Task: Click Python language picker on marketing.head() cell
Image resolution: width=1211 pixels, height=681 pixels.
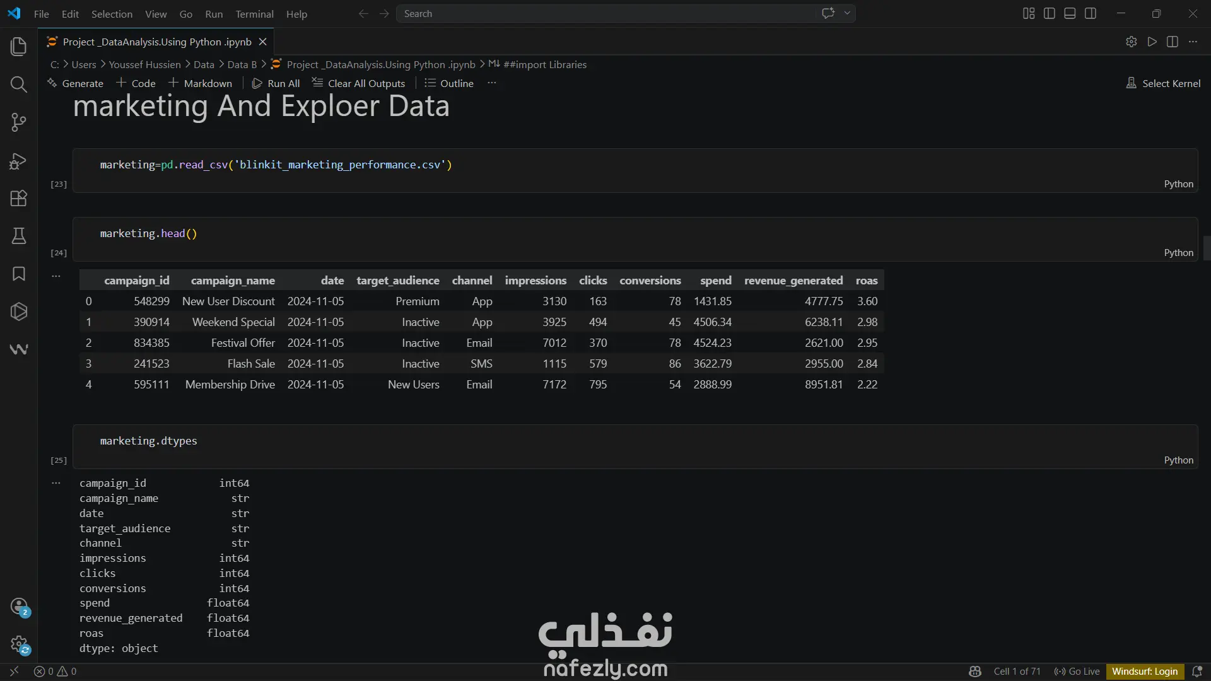Action: click(1178, 253)
